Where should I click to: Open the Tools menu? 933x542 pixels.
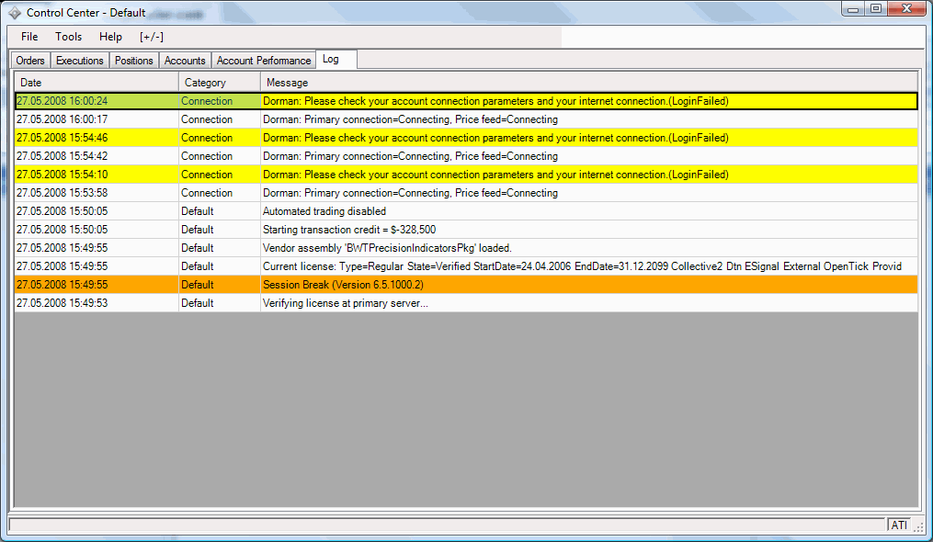tap(68, 37)
